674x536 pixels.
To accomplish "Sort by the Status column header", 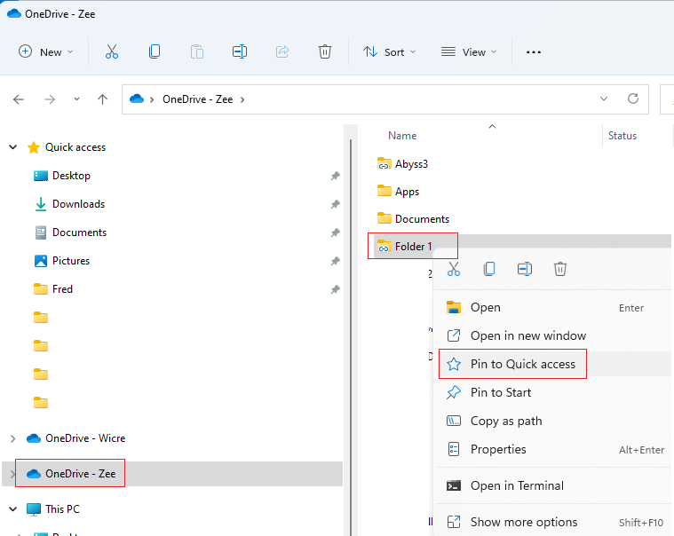I will click(x=622, y=136).
